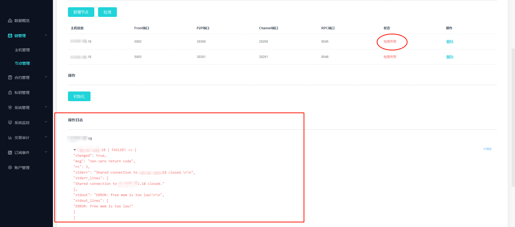Viewport: 515px width, 227px height.
Task: Click the 数据概览 home icon
Action: pyautogui.click(x=10, y=21)
